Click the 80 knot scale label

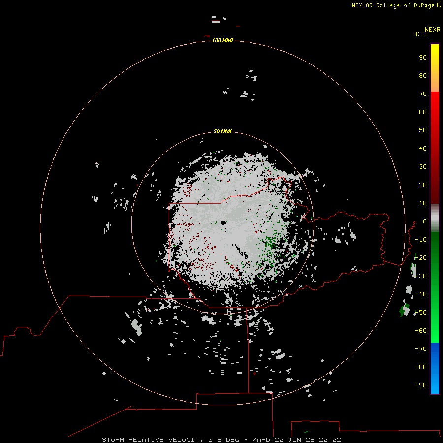point(423,75)
